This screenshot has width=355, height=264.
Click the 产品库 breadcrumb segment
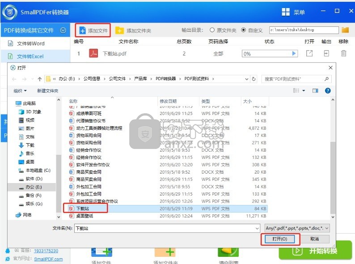coord(140,79)
